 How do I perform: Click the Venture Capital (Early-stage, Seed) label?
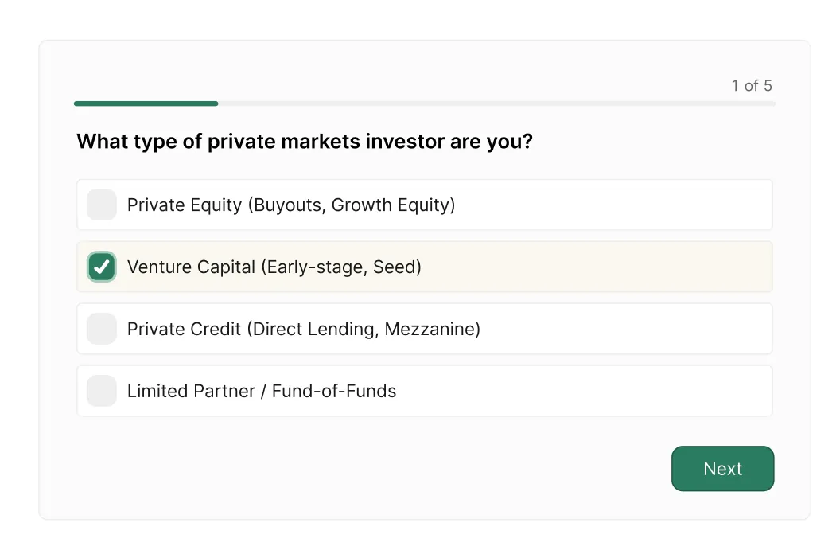(x=274, y=267)
